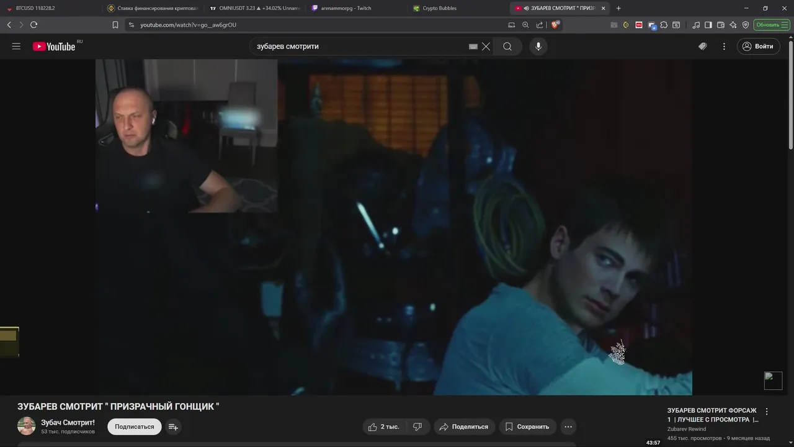
Task: Click the red NEO extension icon
Action: (x=639, y=25)
